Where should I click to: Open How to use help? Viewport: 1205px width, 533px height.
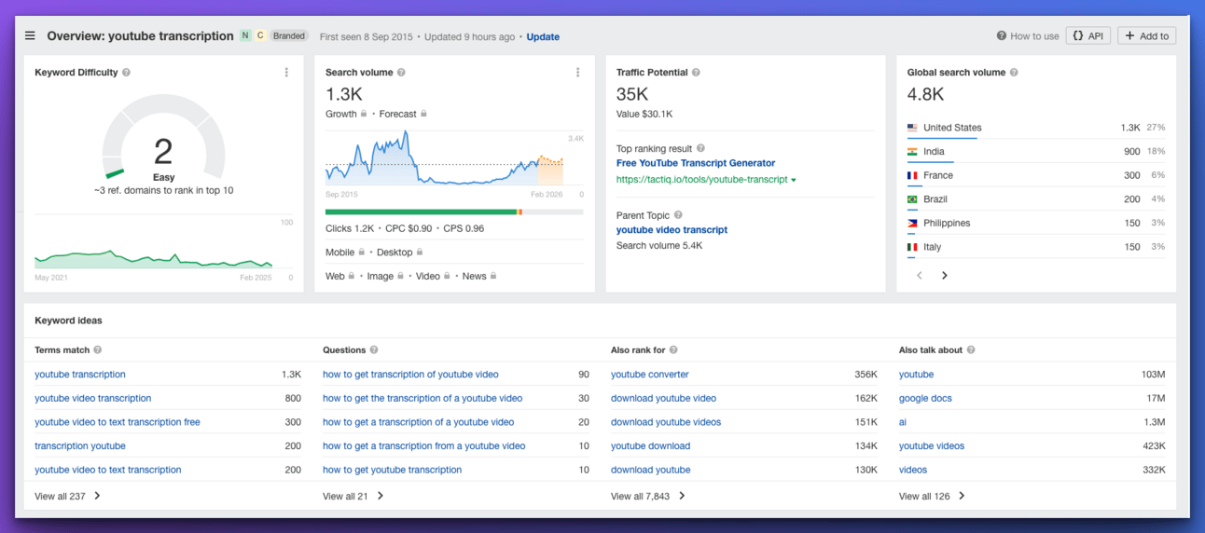pos(1028,36)
